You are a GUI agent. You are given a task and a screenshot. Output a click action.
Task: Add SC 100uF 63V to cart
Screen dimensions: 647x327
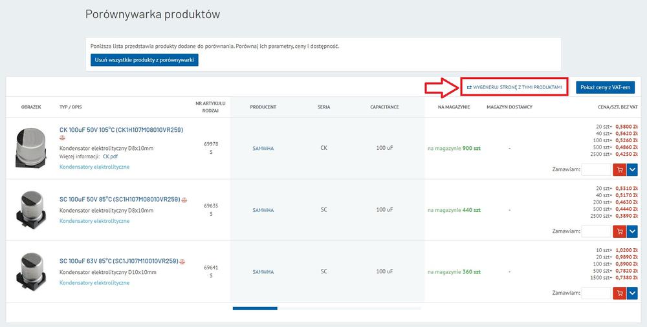coord(619,293)
